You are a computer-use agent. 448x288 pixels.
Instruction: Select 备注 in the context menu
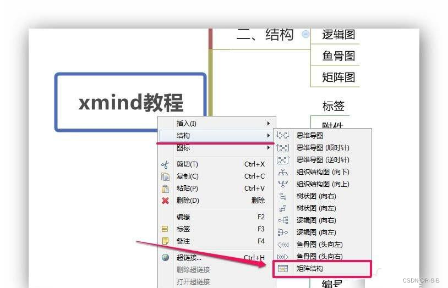pos(217,241)
